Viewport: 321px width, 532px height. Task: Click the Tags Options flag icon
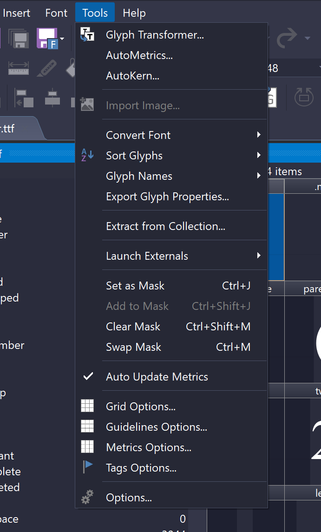point(87,467)
